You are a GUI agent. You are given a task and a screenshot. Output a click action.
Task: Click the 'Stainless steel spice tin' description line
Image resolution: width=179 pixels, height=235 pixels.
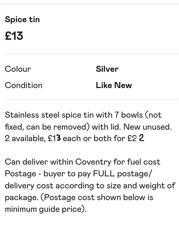tap(83, 115)
